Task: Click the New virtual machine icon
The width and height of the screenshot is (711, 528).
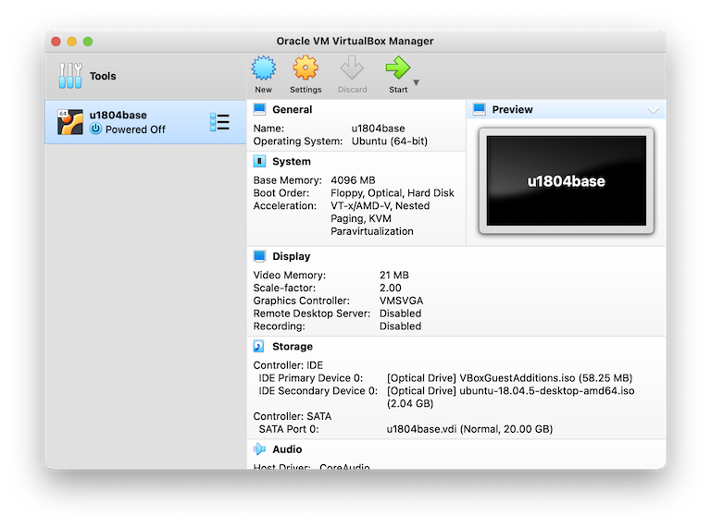Action: [x=264, y=68]
